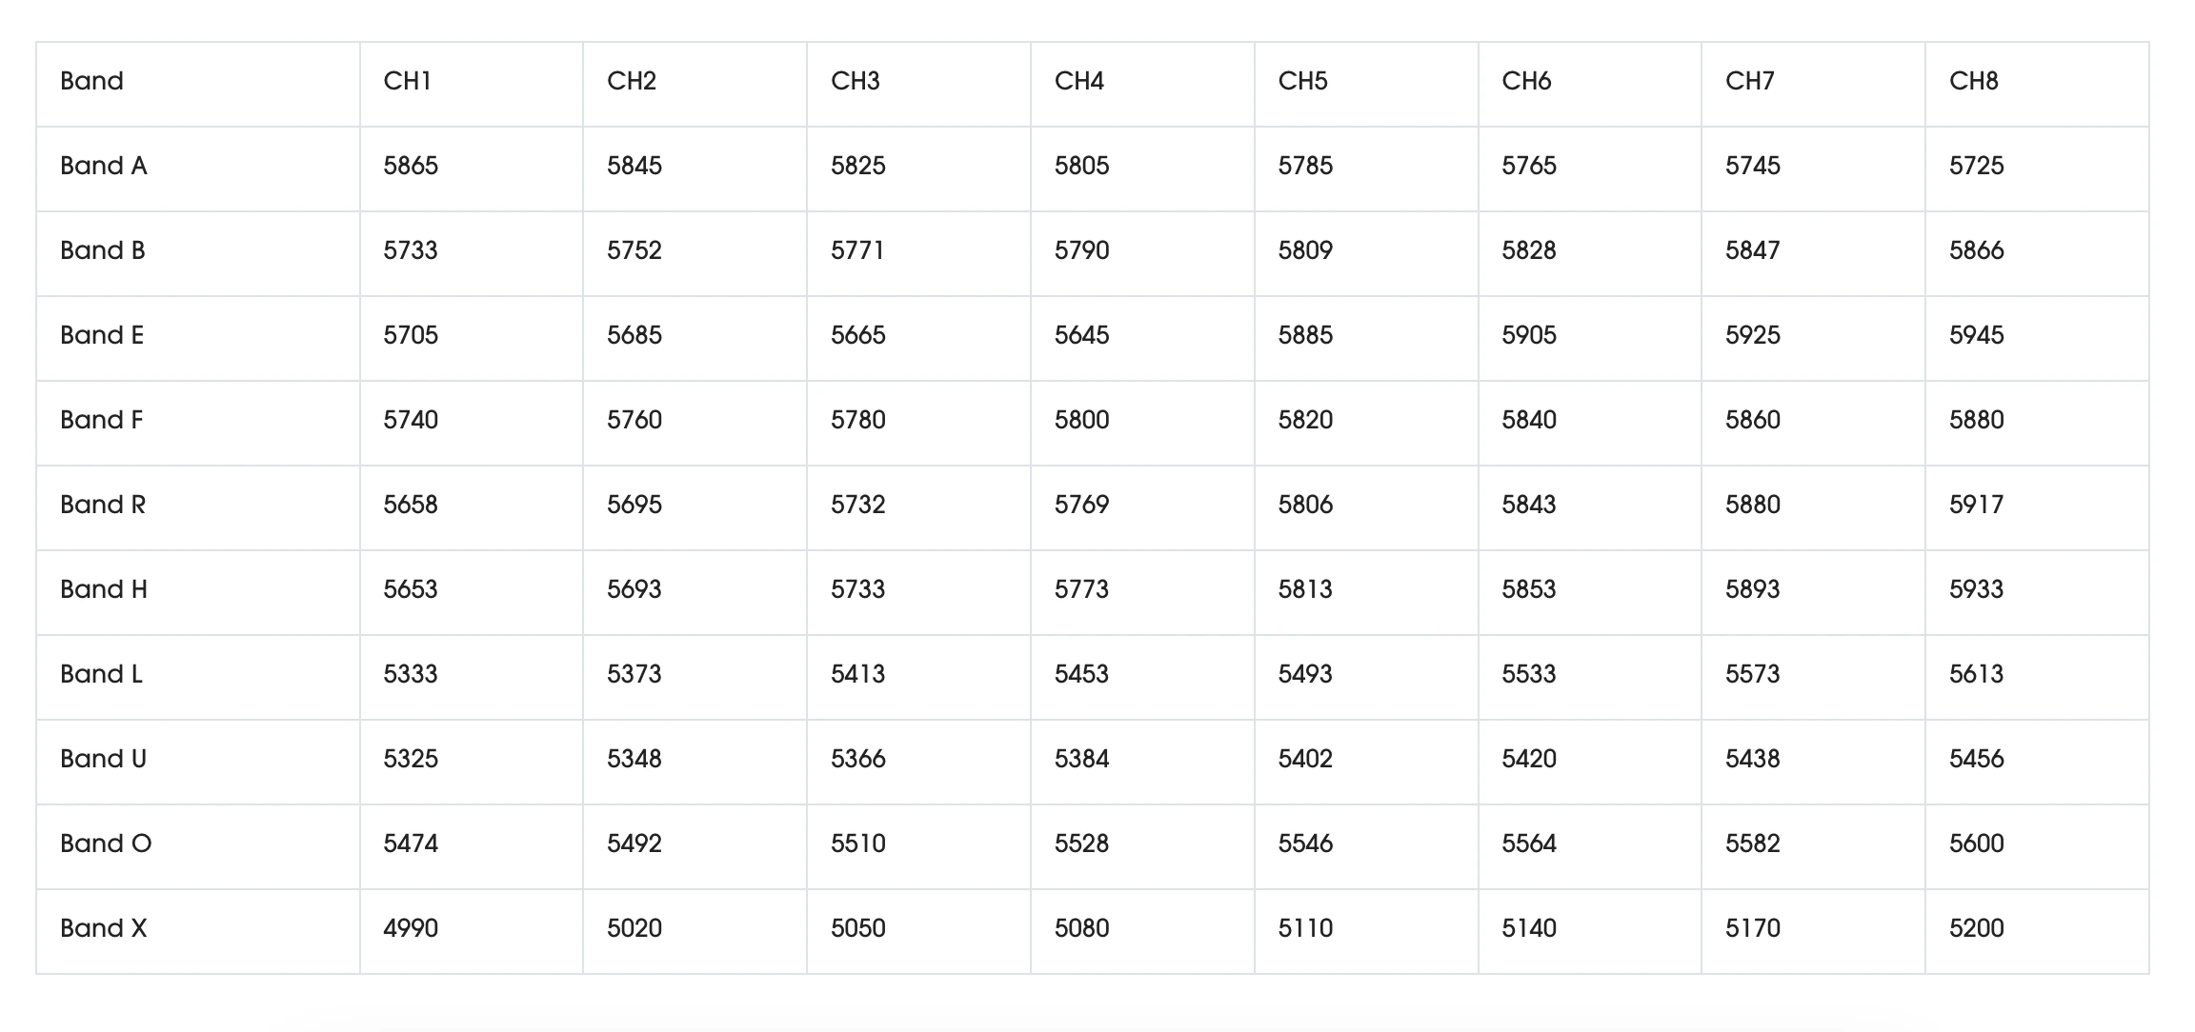Select the Band A CH8 value 5725
2195x1032 pixels.
click(x=1976, y=166)
